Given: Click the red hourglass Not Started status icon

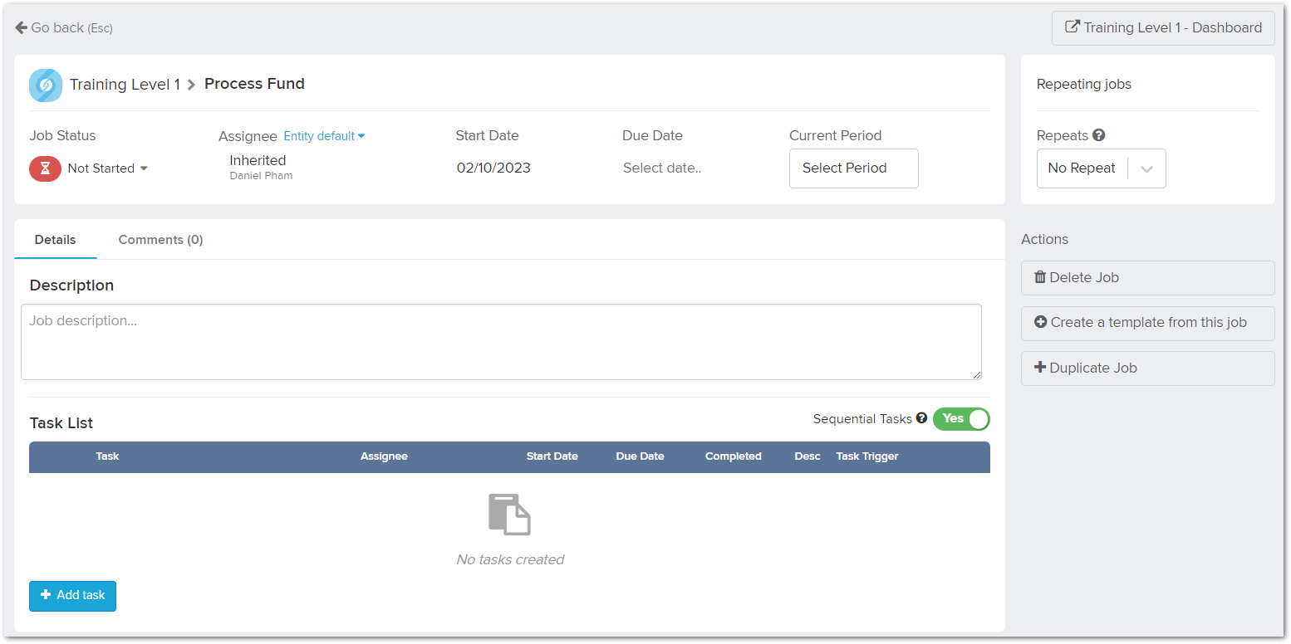Looking at the screenshot, I should (45, 168).
